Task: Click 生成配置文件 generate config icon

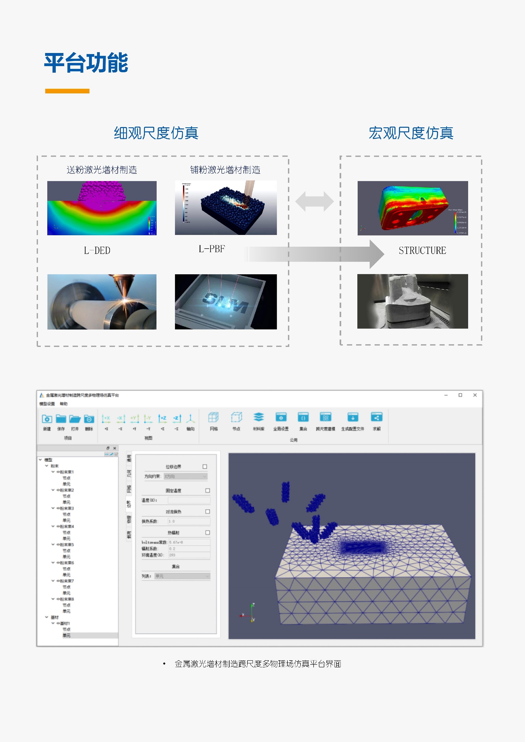Action: [x=352, y=417]
